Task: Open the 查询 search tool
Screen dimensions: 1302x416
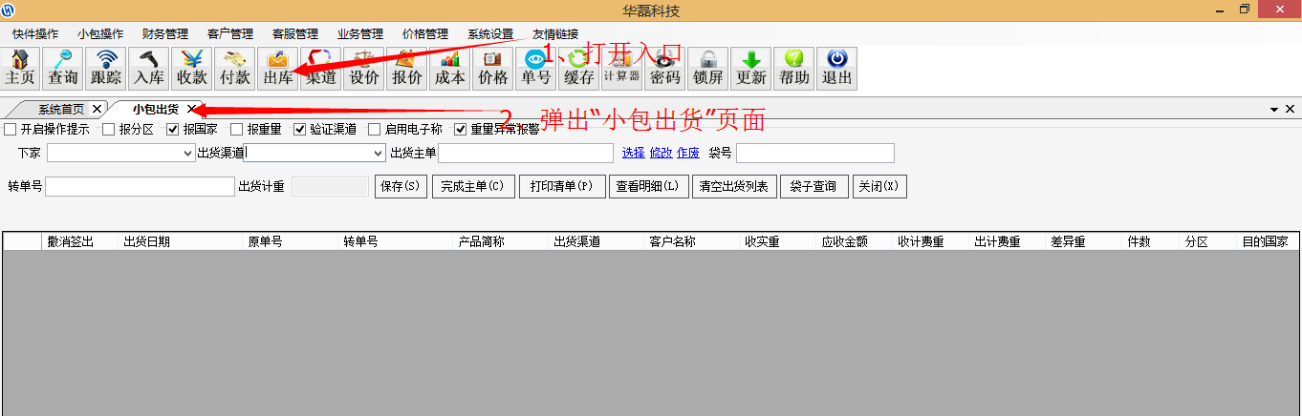Action: click(x=63, y=68)
